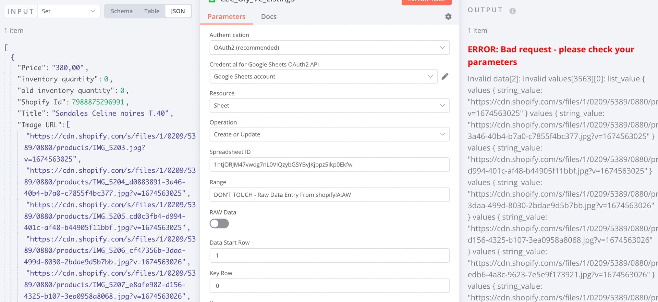Expand the Google Sheets account credential dropdown
The image size is (658, 302).
[323, 77]
